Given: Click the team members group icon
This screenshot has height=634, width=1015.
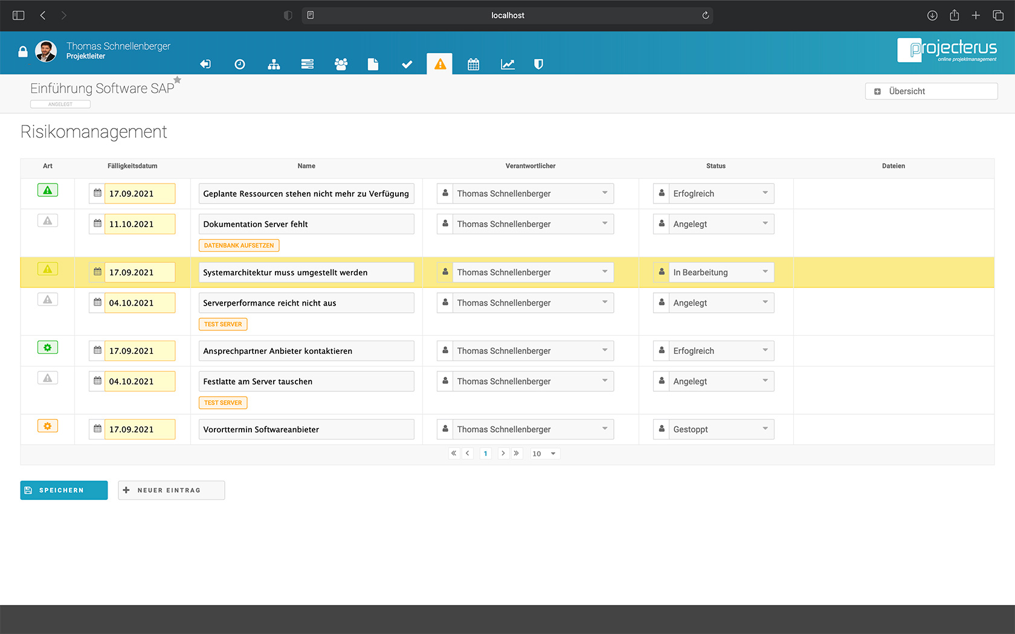Looking at the screenshot, I should 341,64.
